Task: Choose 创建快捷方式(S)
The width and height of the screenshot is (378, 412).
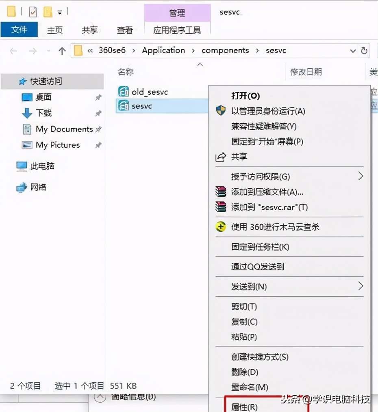Action: (x=260, y=357)
